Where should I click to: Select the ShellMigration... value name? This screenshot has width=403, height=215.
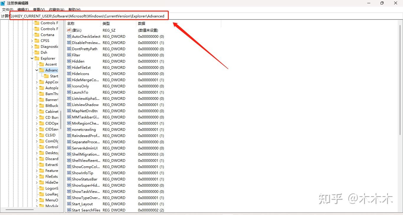click(x=86, y=154)
